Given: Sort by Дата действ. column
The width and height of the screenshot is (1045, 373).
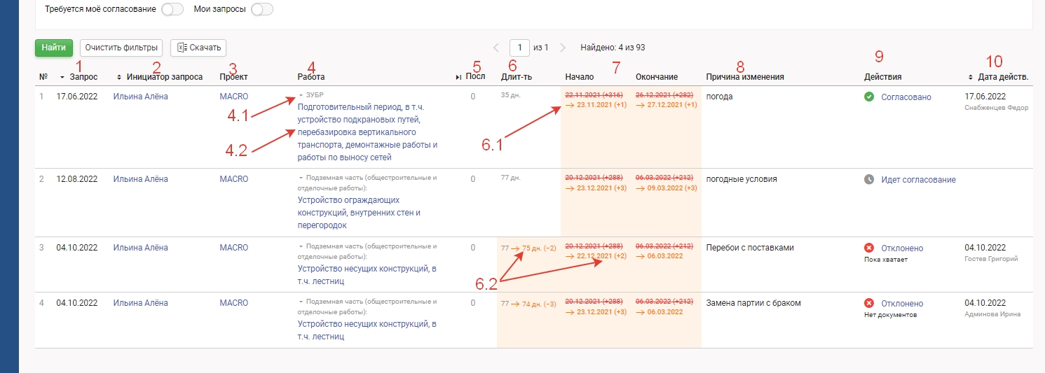Looking at the screenshot, I should [971, 77].
